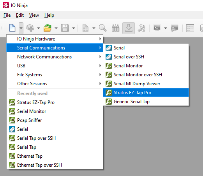The image size is (203, 176).
Task: Click the Open folder toolbar icon
Action: coord(48,28)
